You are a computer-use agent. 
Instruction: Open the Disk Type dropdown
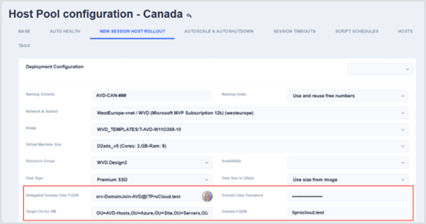152,180
